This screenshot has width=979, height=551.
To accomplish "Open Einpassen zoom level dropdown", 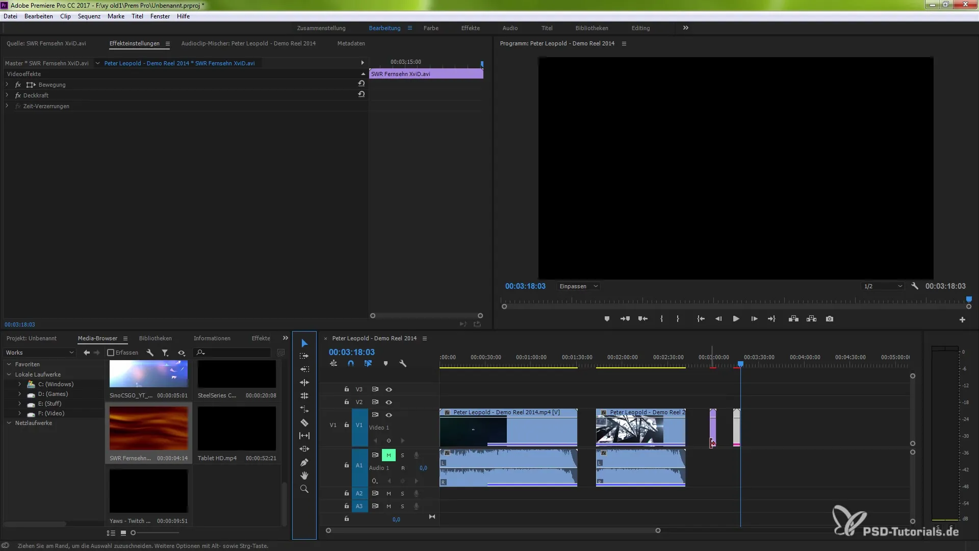I will click(578, 286).
